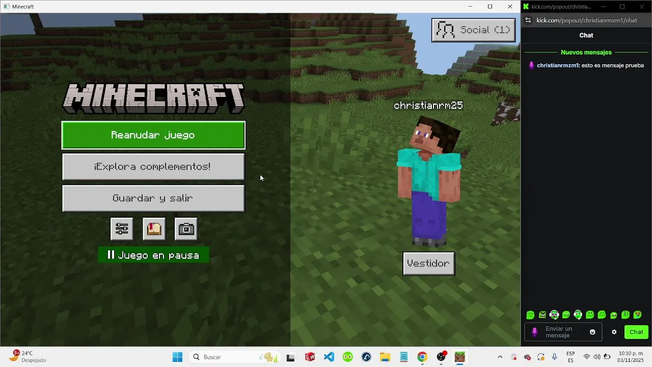Image resolution: width=652 pixels, height=367 pixels.
Task: Switch to Google Chrome on taskbar
Action: point(422,357)
